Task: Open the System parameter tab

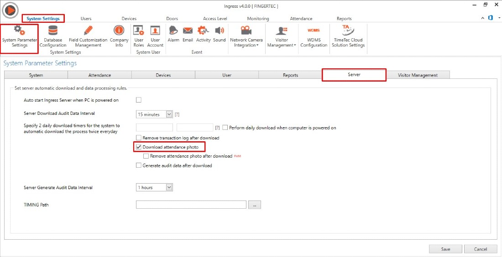Action: coord(36,75)
